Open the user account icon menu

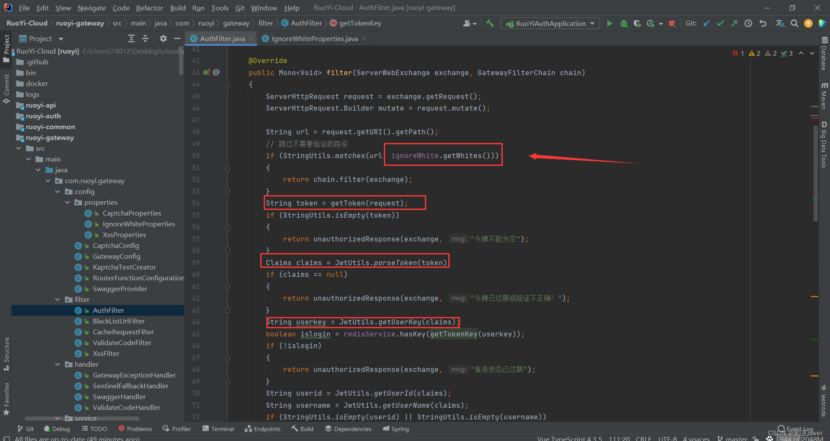pyautogui.click(x=469, y=23)
